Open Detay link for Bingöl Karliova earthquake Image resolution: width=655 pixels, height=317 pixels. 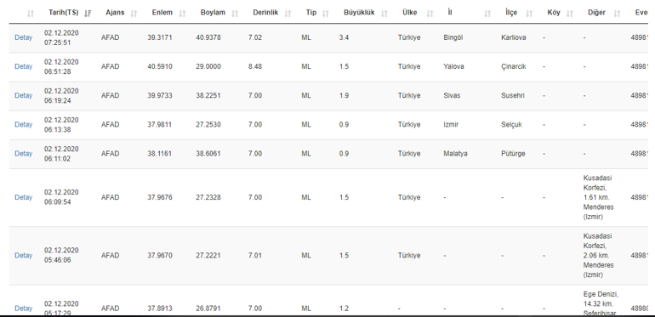click(24, 37)
